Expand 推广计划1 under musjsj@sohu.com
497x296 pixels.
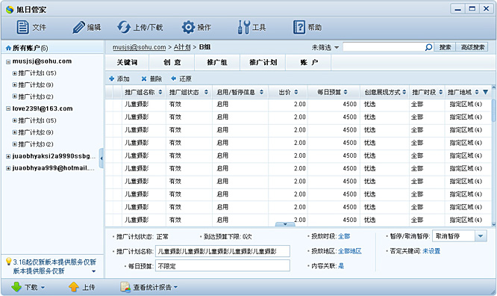pyautogui.click(x=15, y=73)
